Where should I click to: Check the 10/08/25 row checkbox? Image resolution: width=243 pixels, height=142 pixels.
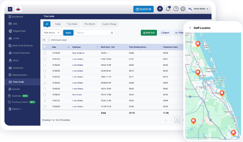[x=44, y=94]
